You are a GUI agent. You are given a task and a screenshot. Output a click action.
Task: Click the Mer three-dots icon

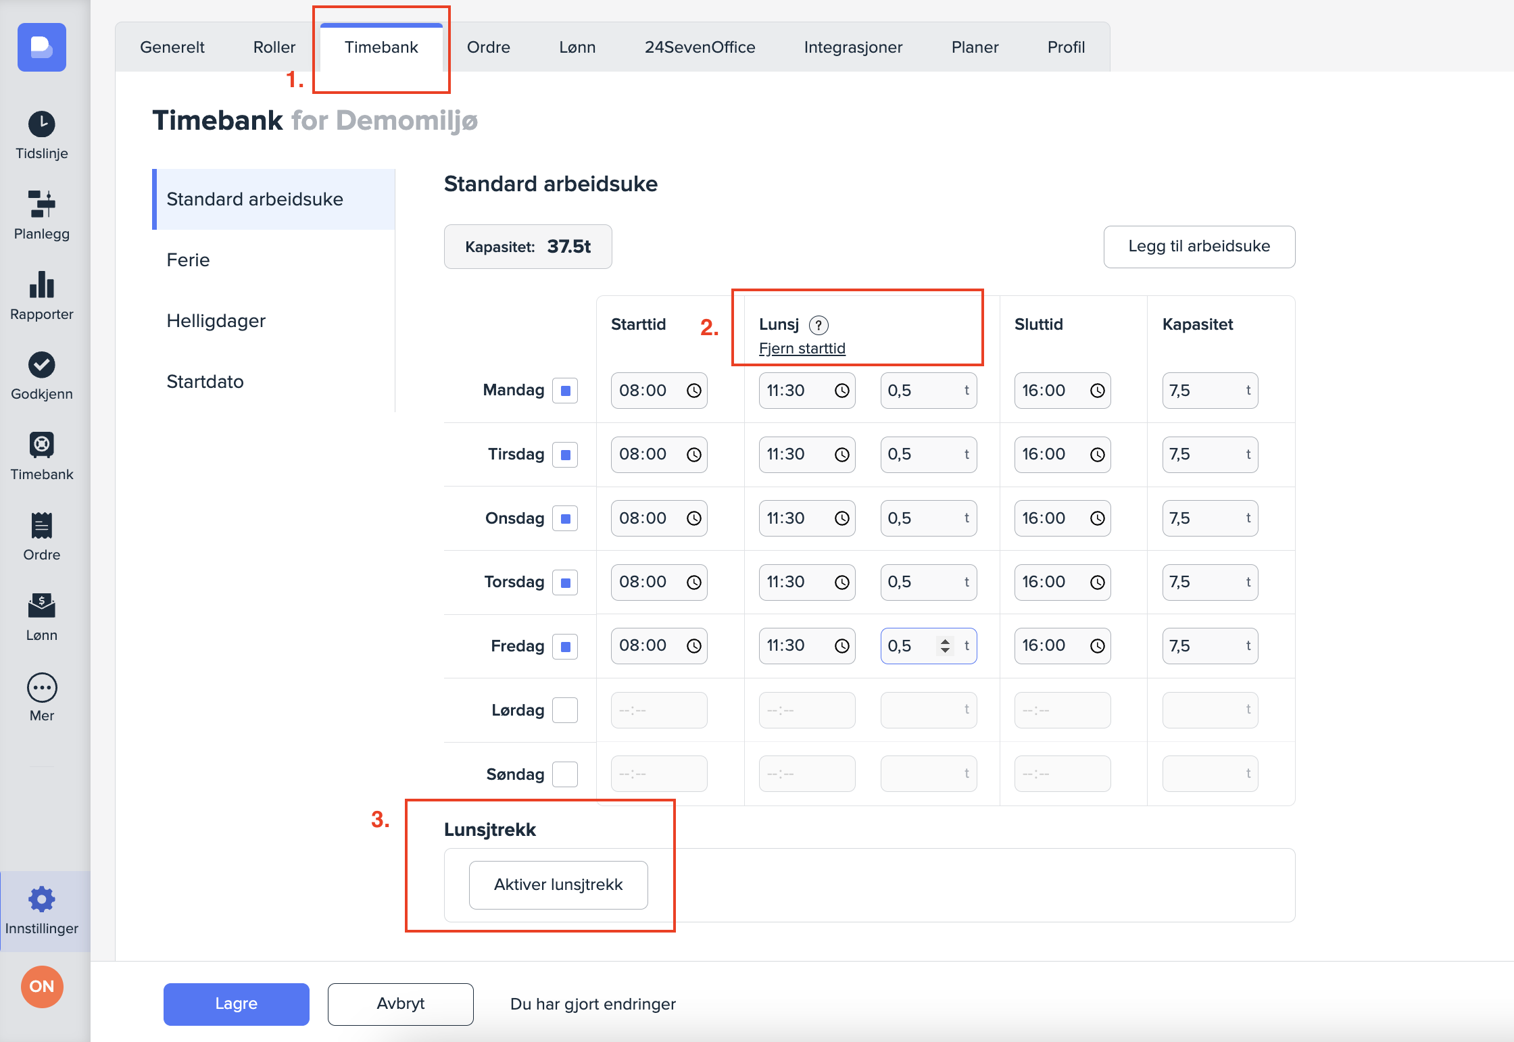(x=42, y=689)
